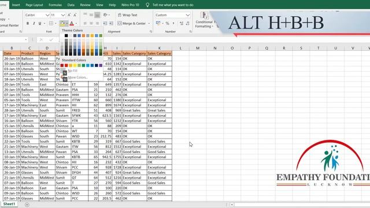Viewport: 370px width, 208px height.
Task: Open the Custom number format dropdown
Action: 187,15
